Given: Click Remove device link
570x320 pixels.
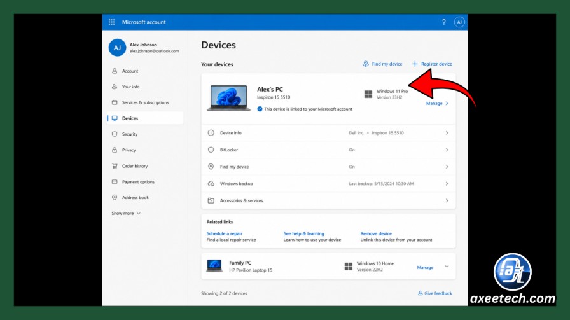Looking at the screenshot, I should pyautogui.click(x=376, y=234).
